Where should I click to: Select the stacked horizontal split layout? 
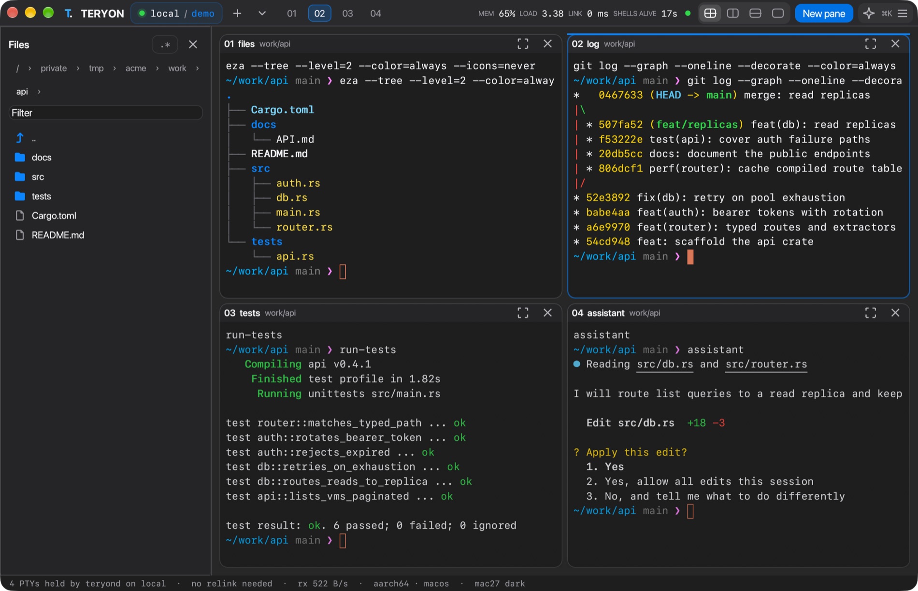(755, 14)
